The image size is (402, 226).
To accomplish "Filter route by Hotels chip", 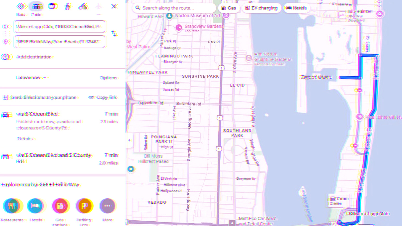I will pos(296,8).
